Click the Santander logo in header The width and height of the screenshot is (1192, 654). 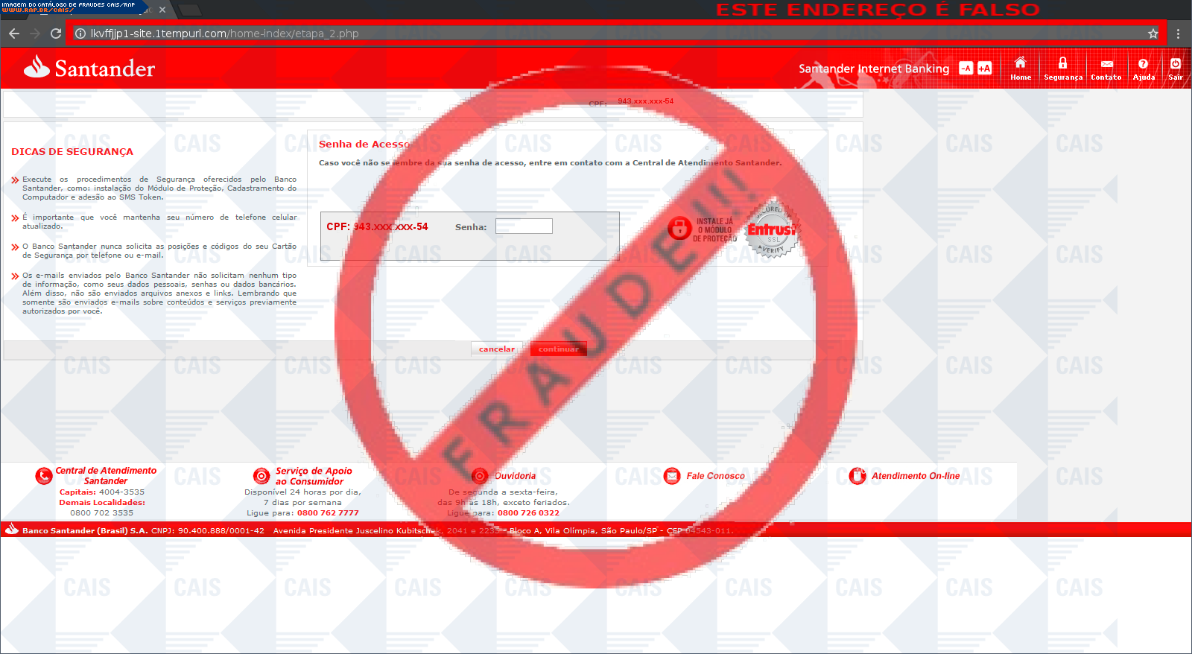coord(89,68)
